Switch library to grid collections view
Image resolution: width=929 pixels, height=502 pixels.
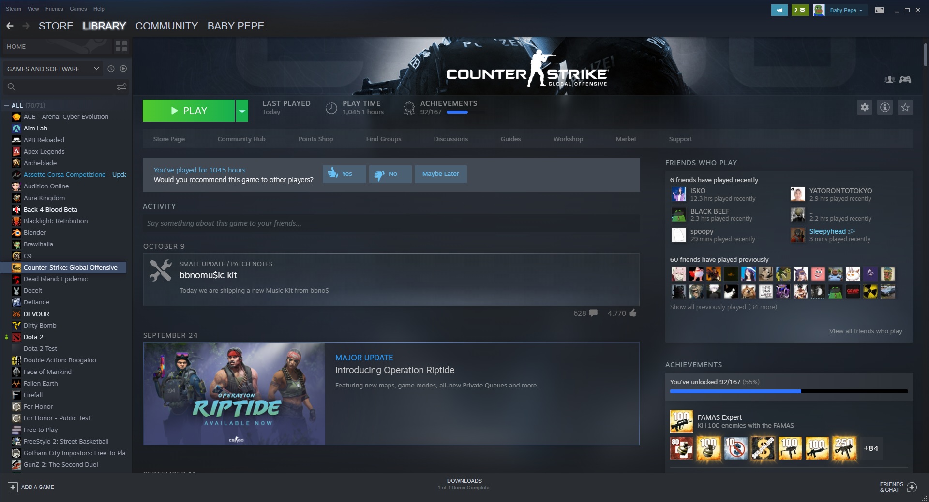pyautogui.click(x=121, y=46)
